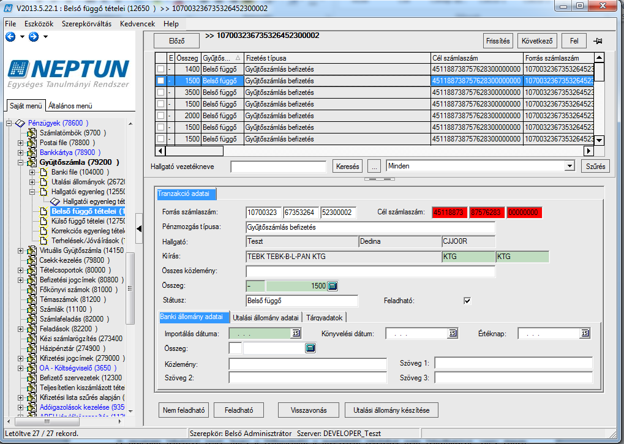
Task: Click the Bankkártya (78900) node icon
Action: [x=32, y=152]
